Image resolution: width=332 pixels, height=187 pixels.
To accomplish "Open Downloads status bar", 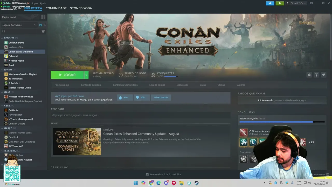I will point(163,174).
